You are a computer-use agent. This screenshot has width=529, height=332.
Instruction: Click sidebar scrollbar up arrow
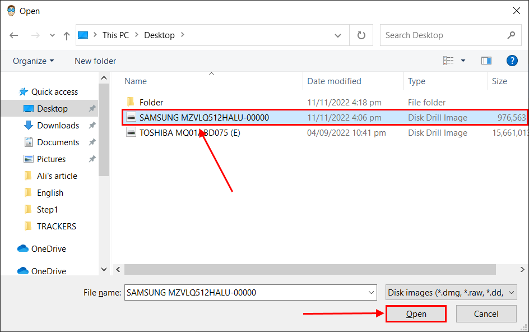point(104,78)
